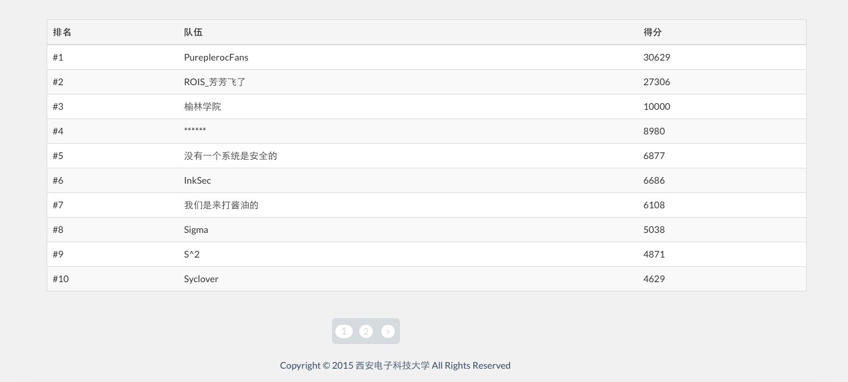Click the 队伍 column header

(x=193, y=32)
